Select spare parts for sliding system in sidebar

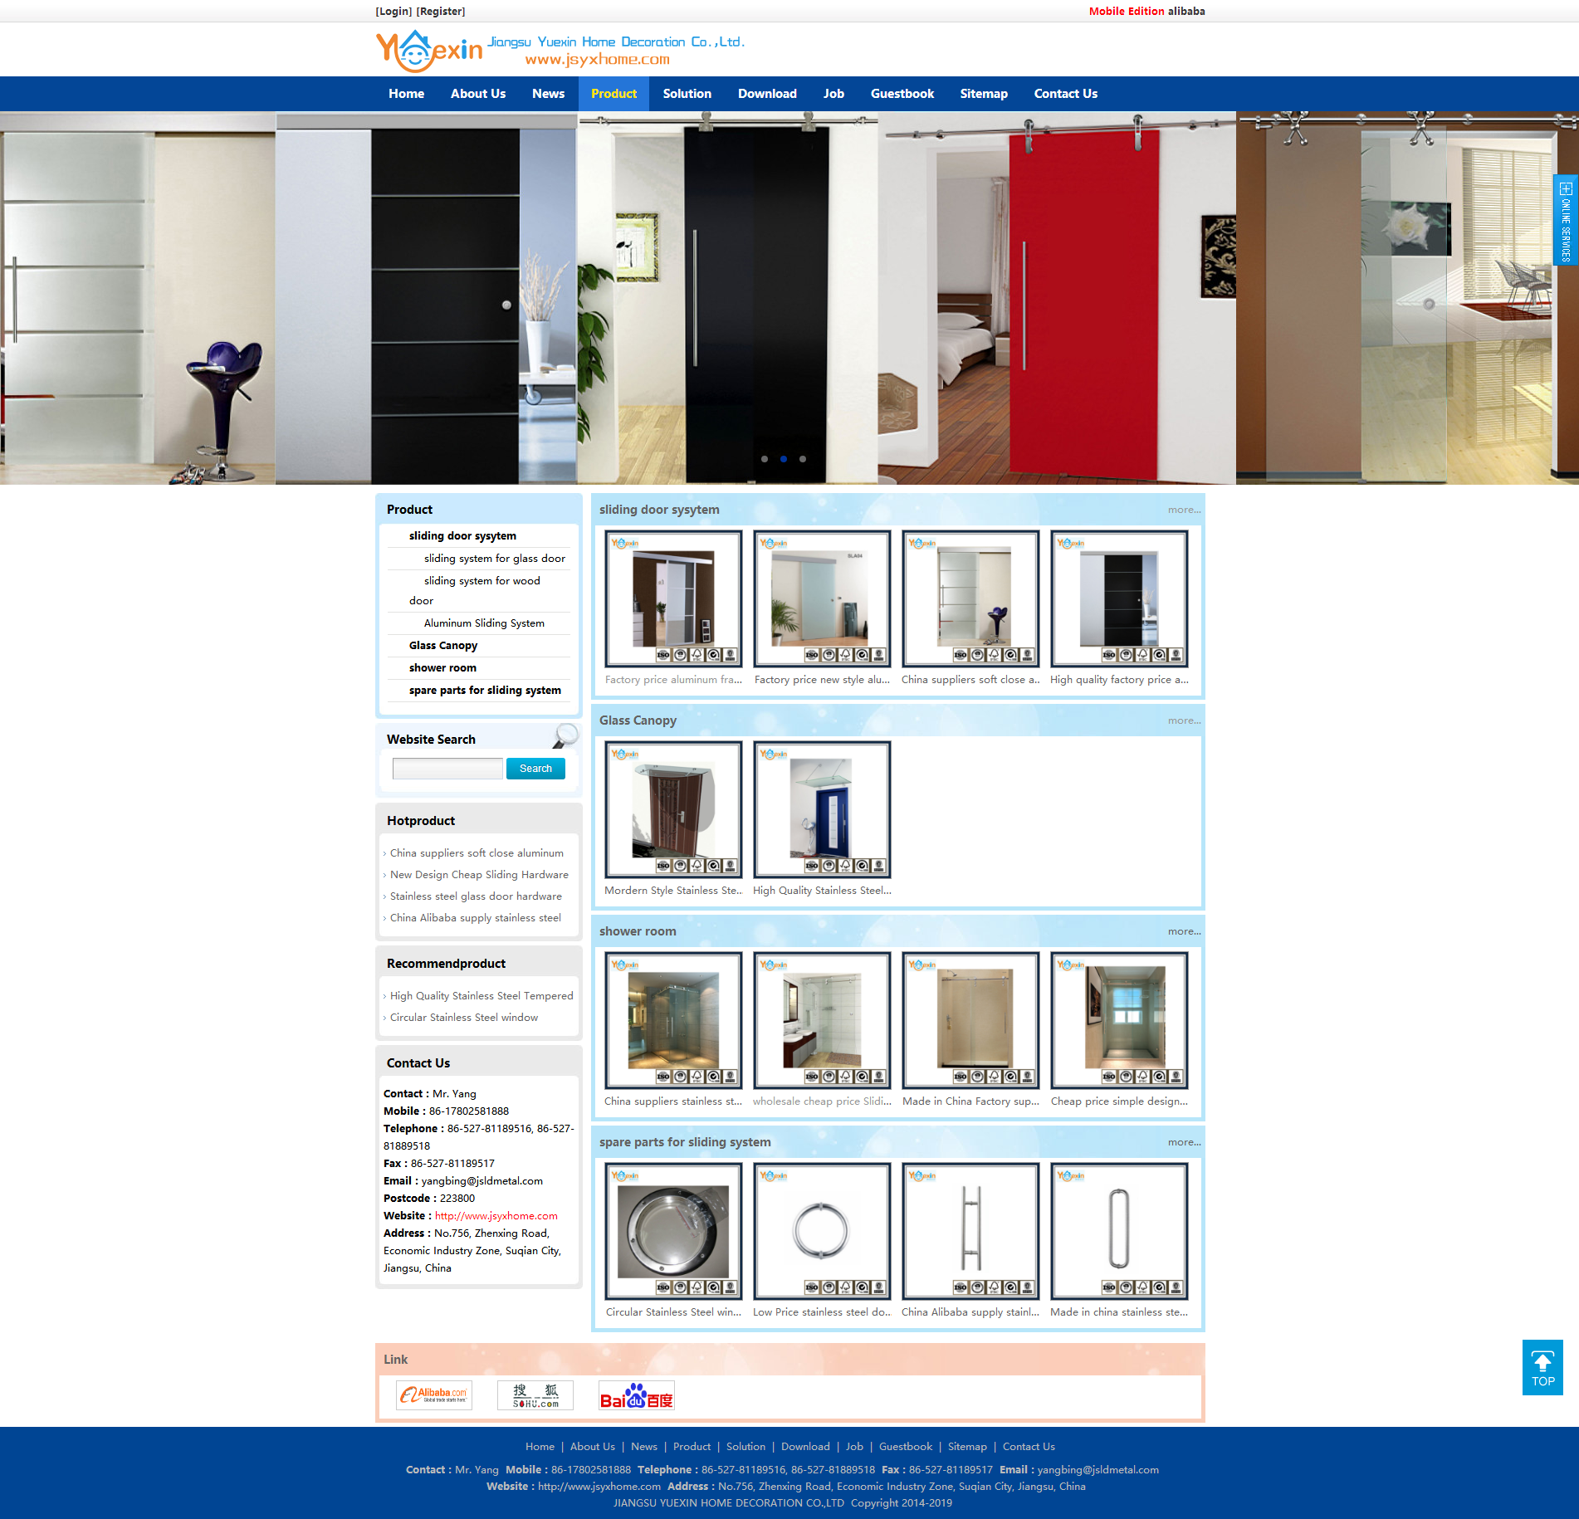[x=485, y=691]
